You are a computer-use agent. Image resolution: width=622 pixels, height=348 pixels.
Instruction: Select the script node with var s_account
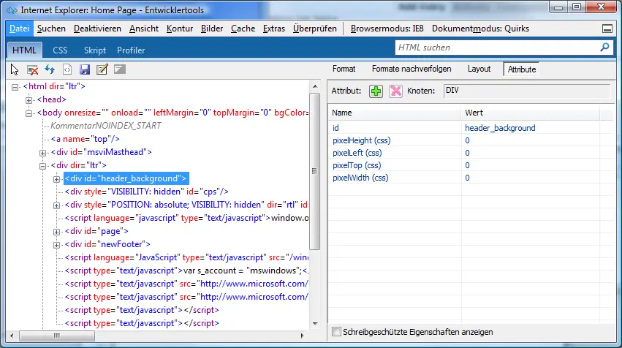[186, 271]
